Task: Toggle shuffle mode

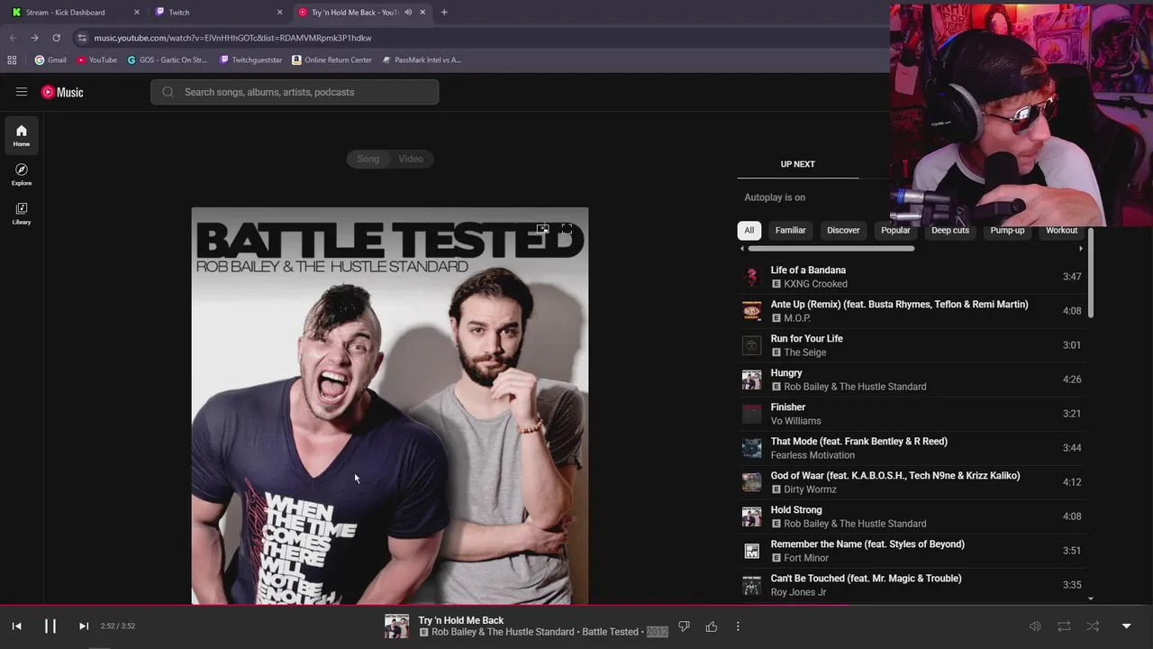Action: point(1093,626)
